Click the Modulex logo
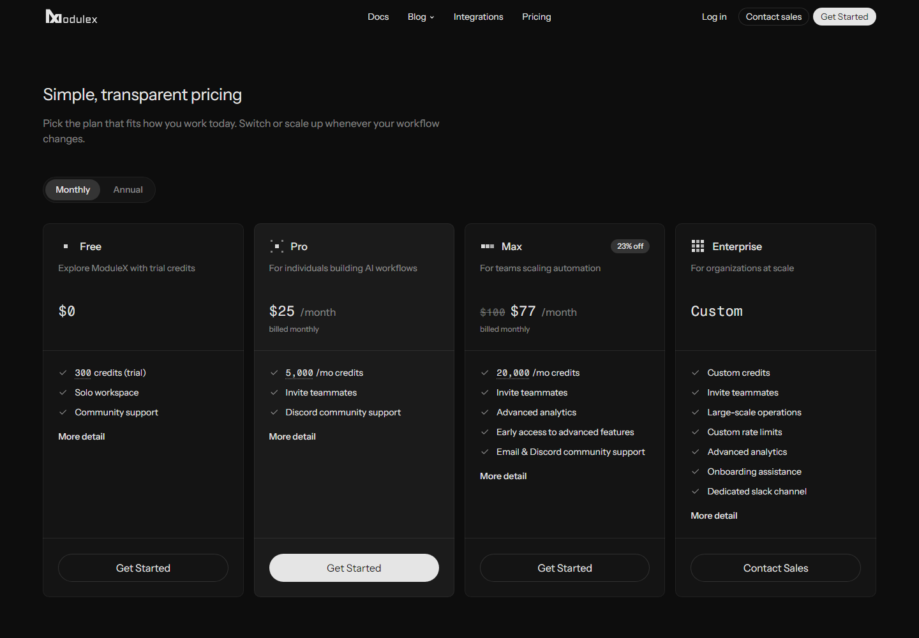 pos(71,17)
